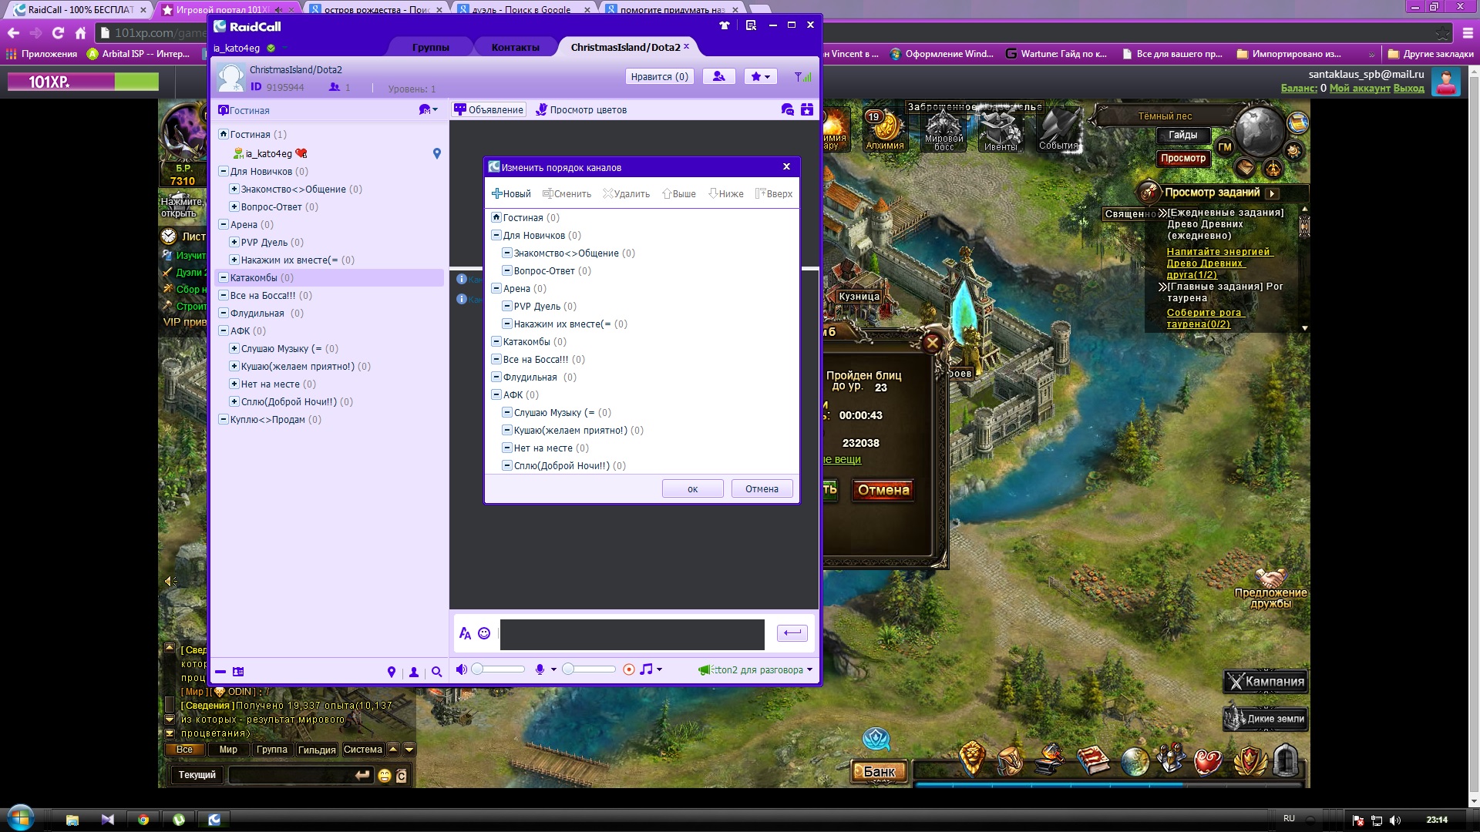Adjust the speaker volume slider
1480x832 pixels.
click(498, 669)
